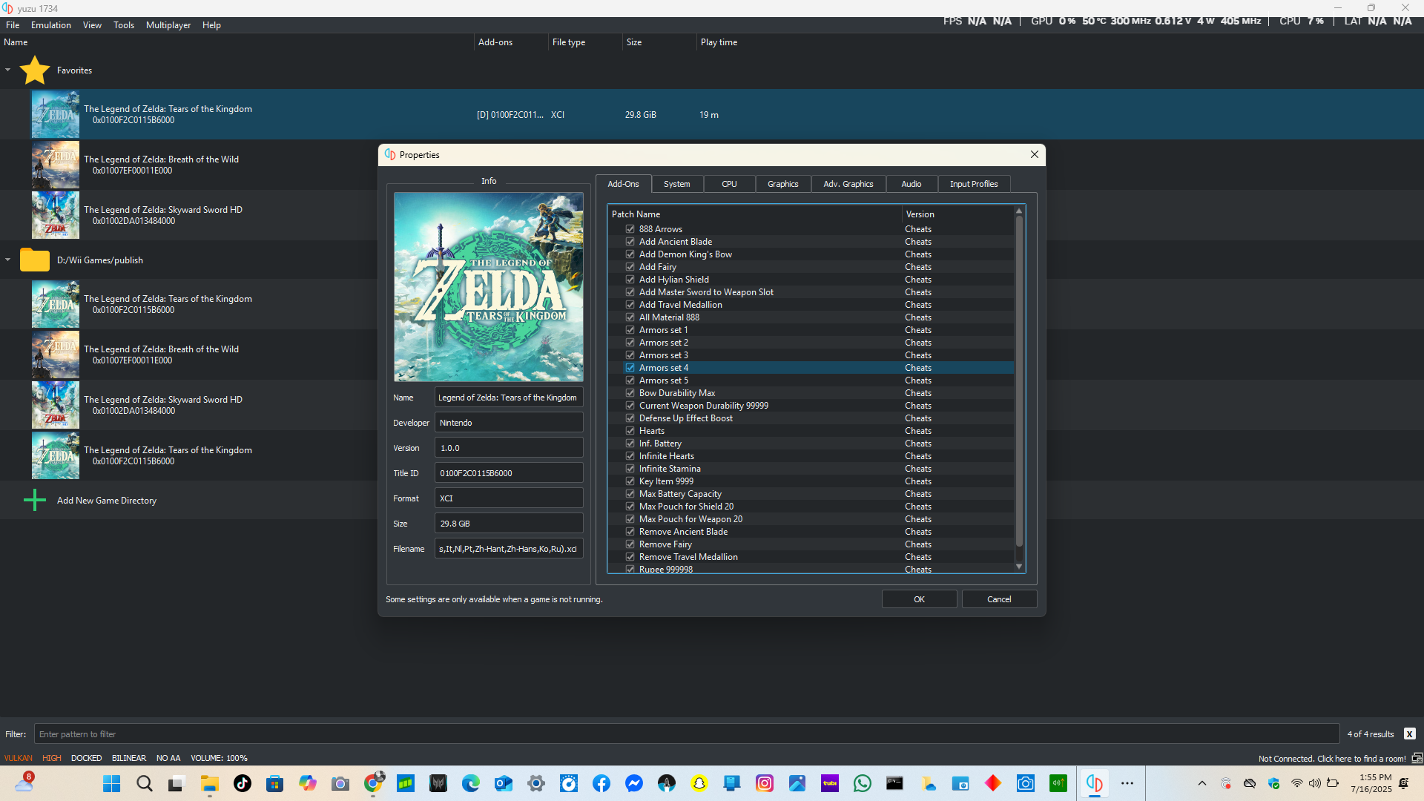Open Snapchat from taskbar
Screen dimensions: 1424x801
point(699,784)
